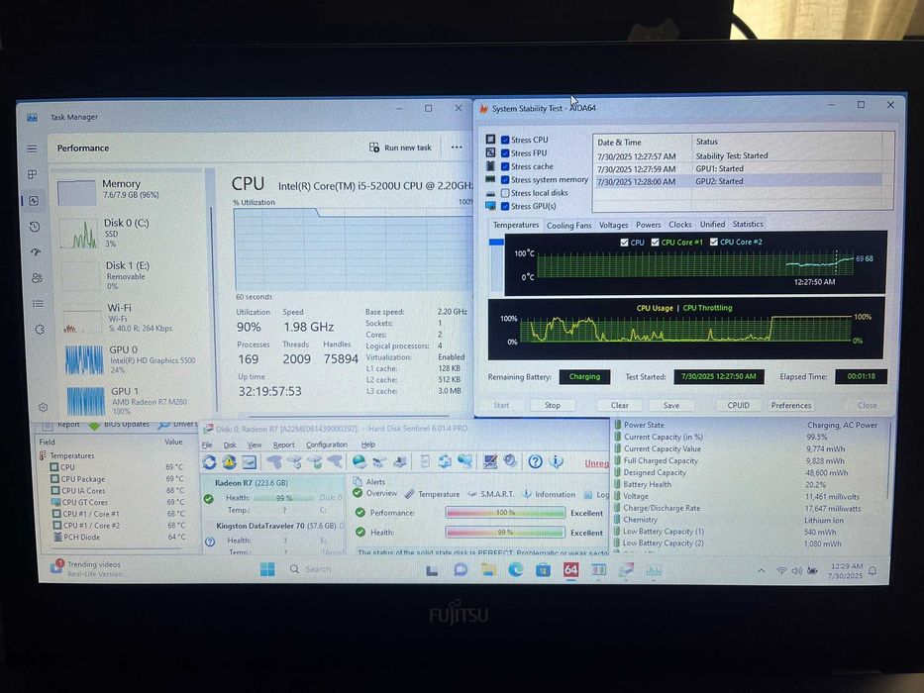
Task: Switch to Statistics tab in AIDA64
Action: [x=748, y=224]
